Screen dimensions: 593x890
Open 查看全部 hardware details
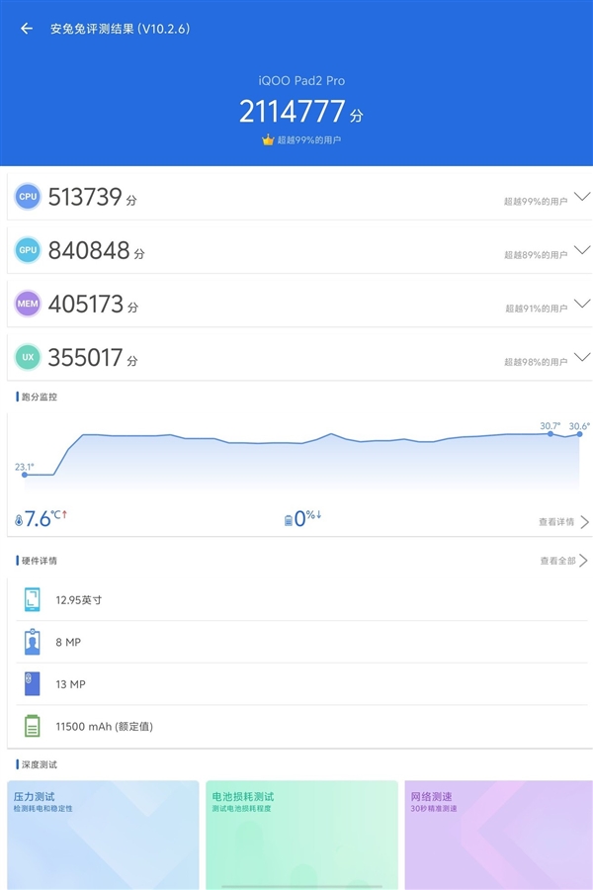coord(563,561)
